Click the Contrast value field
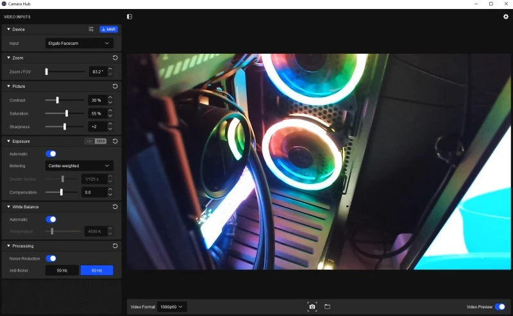 coord(97,100)
